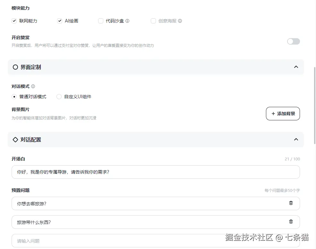
Task: Click the circle icon beside 界面定制
Action: coord(15,67)
